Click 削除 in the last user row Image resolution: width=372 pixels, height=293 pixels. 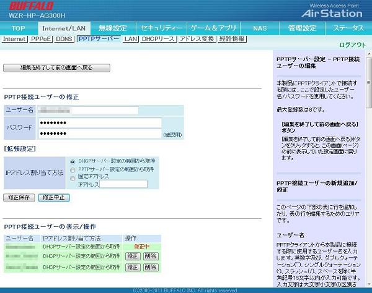(150, 267)
